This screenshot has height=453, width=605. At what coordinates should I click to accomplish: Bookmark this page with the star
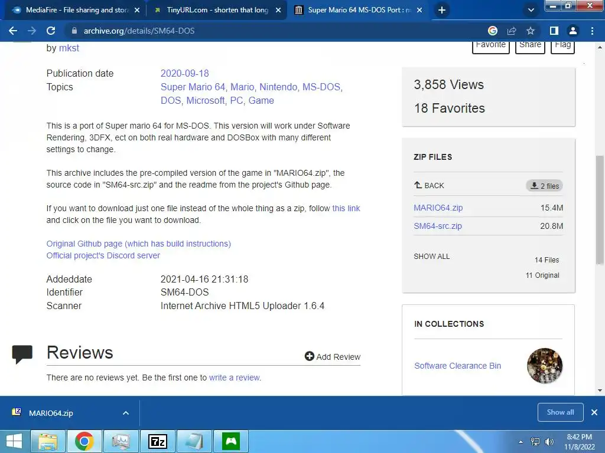531,31
